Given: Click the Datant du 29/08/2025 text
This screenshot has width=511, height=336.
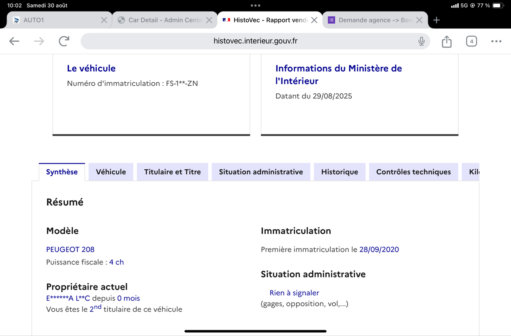Looking at the screenshot, I should [314, 96].
